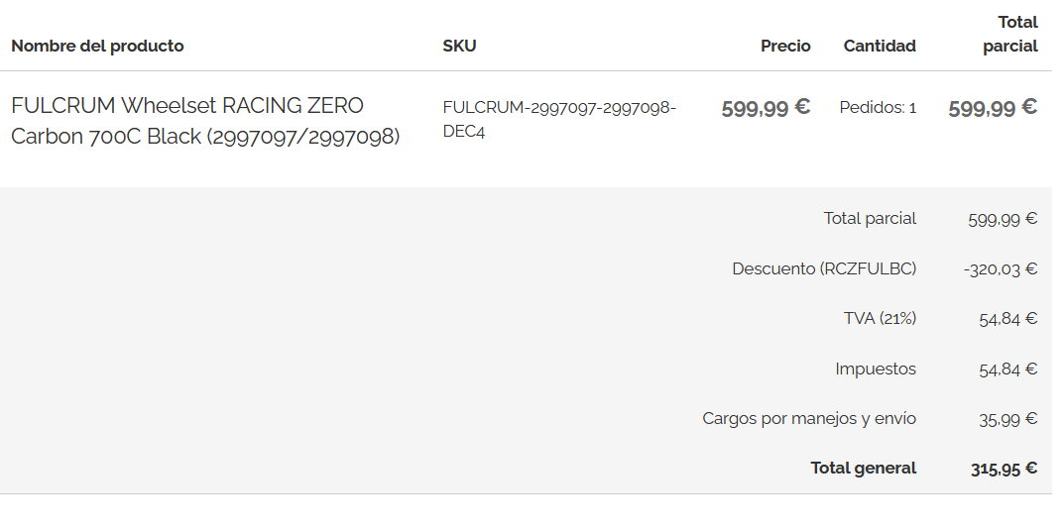Click the 54,84 € amount beside Impuestos
The image size is (1064, 528).
[1007, 369]
